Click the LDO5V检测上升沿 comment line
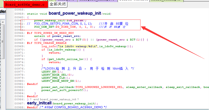This screenshot has height=110, width=209. tap(88, 68)
